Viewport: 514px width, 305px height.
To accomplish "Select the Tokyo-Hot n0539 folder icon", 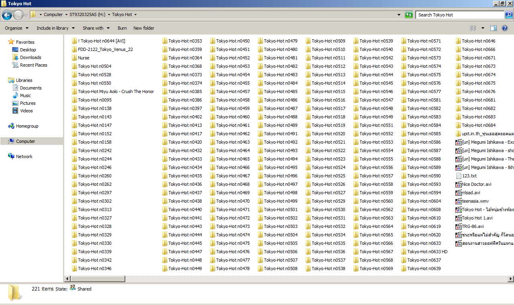I will coord(356,41).
